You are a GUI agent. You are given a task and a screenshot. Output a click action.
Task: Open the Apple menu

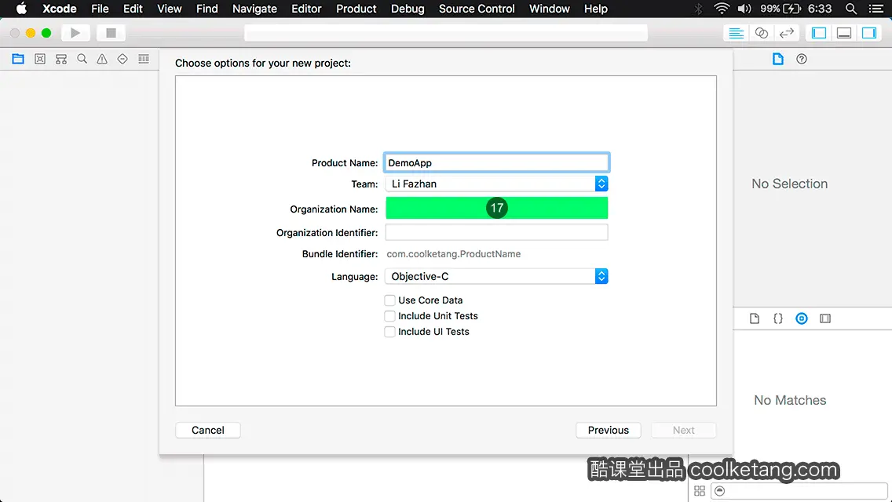tap(21, 9)
